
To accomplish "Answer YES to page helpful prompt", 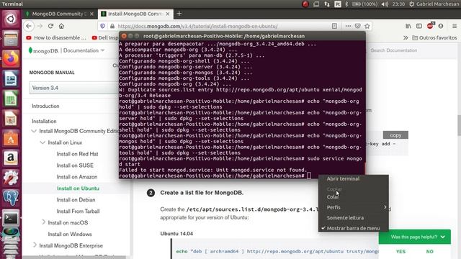I will (x=400, y=251).
